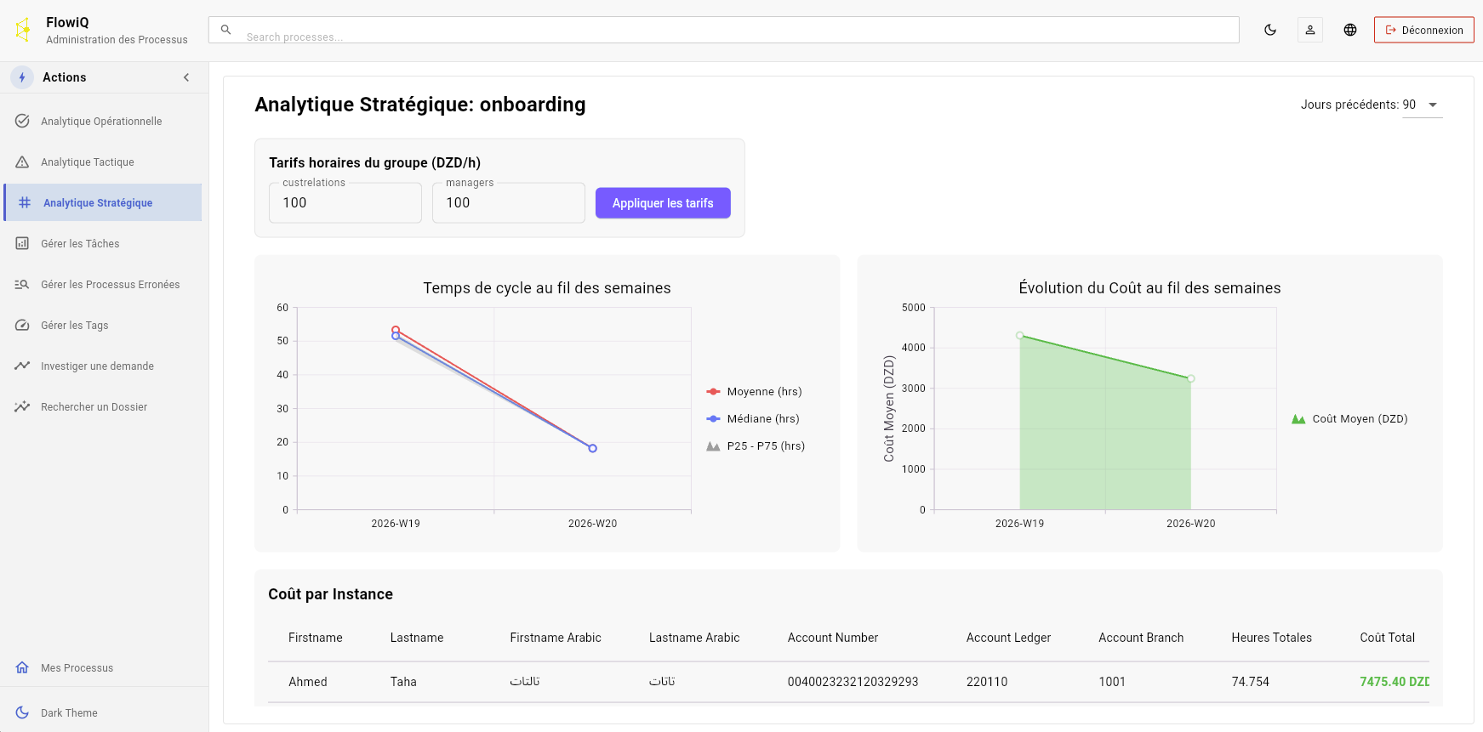This screenshot has width=1483, height=732.
Task: Toggle P25 - P75 (hrs) legend swatch
Action: click(713, 446)
